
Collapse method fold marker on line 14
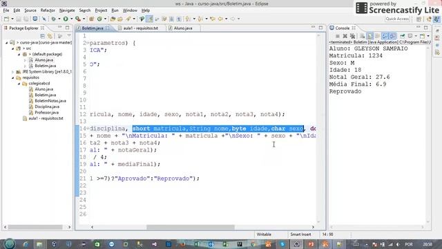(x=88, y=129)
